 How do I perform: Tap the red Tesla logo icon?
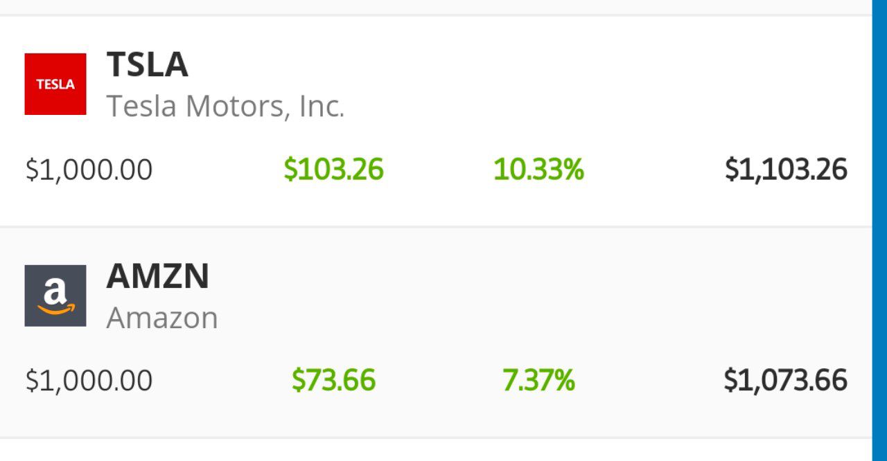pos(55,84)
